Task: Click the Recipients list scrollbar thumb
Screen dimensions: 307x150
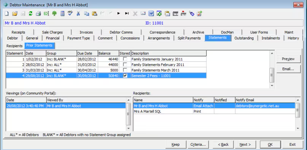Action: click(297, 110)
